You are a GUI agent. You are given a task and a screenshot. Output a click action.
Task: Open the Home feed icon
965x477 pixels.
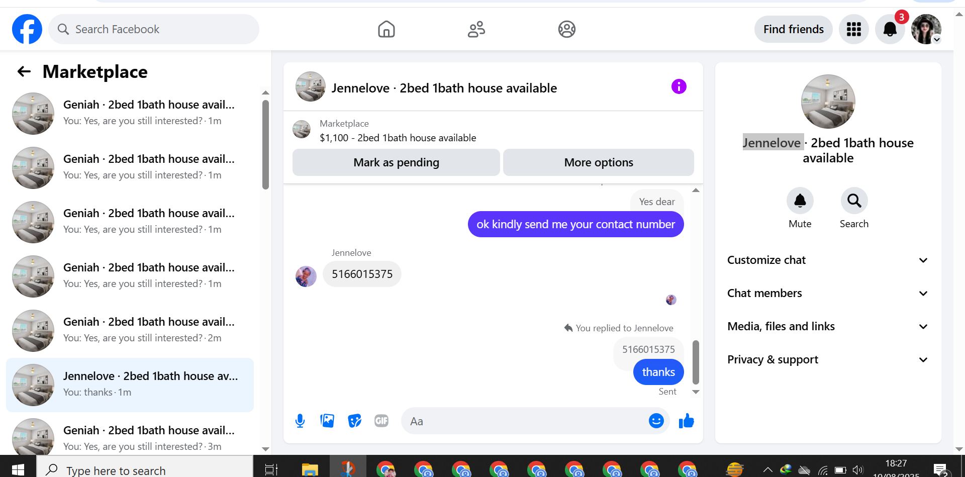coord(387,29)
